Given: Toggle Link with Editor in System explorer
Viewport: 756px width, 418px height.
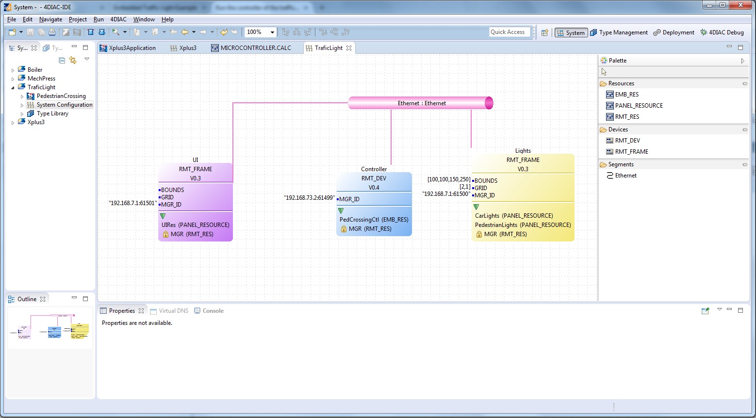Looking at the screenshot, I should click(73, 60).
